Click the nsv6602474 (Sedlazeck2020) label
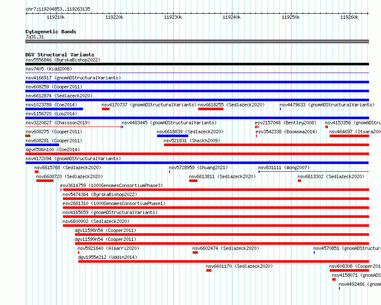381x305 pixels. [226, 248]
